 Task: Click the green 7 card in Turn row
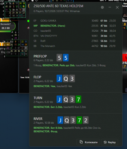click(78, 99)
